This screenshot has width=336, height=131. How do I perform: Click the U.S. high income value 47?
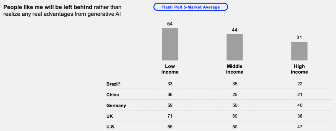coord(299,127)
